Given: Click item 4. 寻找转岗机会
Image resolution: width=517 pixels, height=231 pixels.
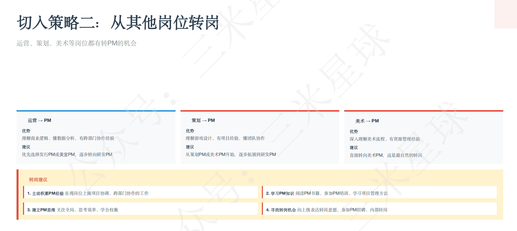Looking at the screenshot, I should pos(326,210).
